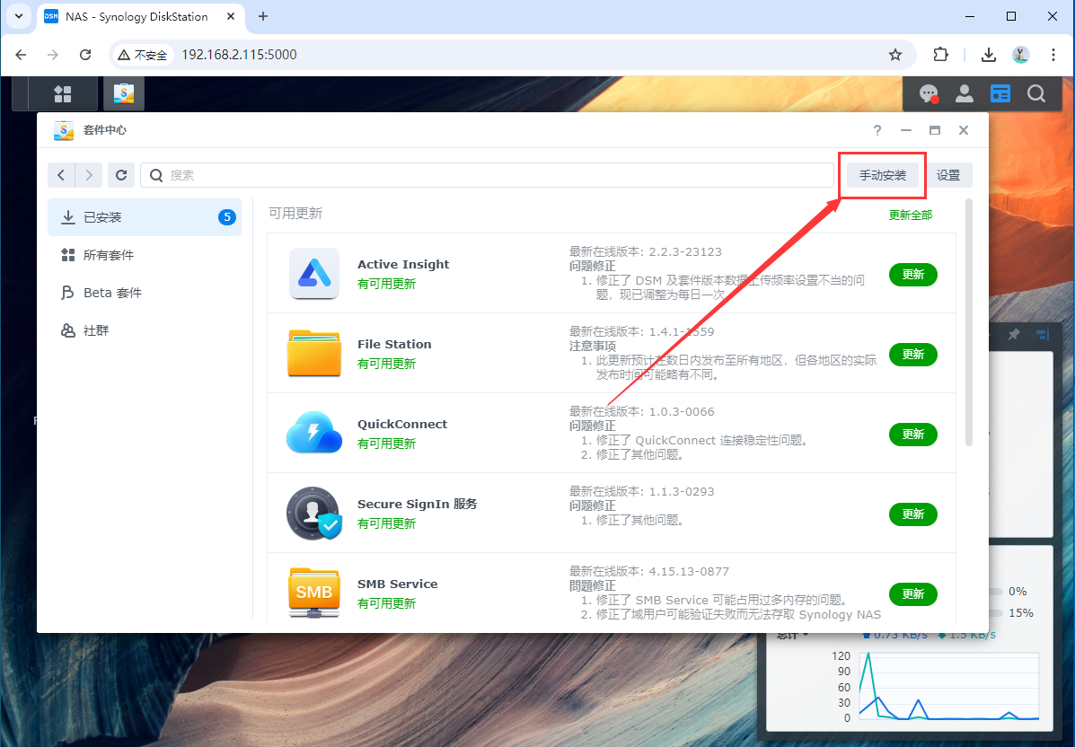The height and width of the screenshot is (747, 1075).
Task: Update the File Station package
Action: [x=912, y=355]
